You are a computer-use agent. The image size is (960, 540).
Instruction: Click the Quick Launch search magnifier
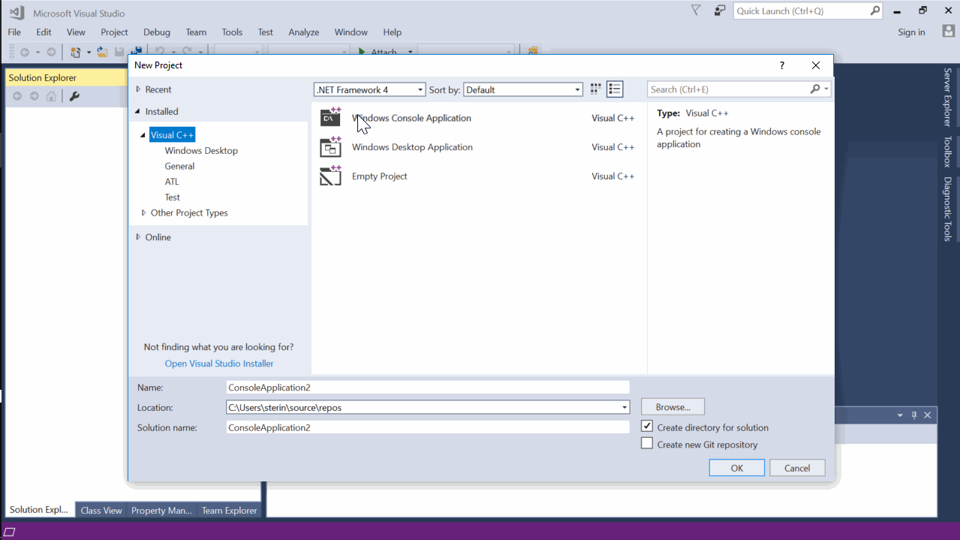(874, 11)
